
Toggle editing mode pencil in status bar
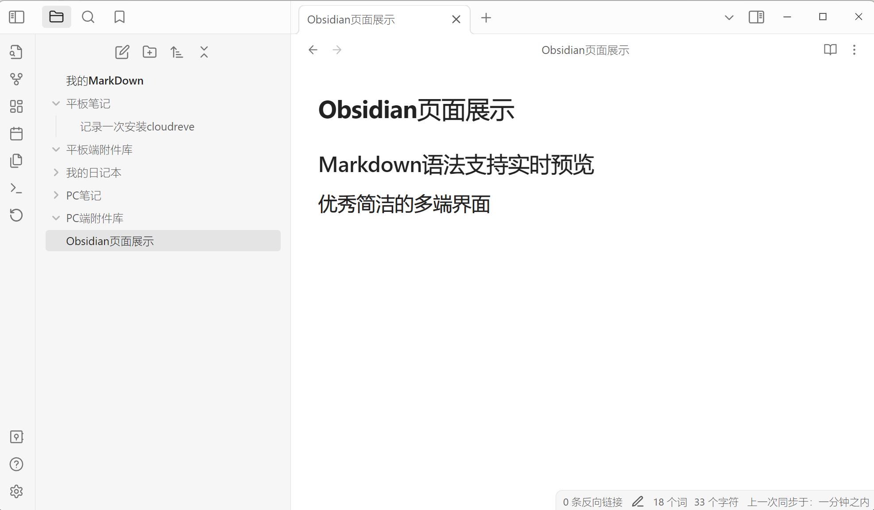(638, 502)
